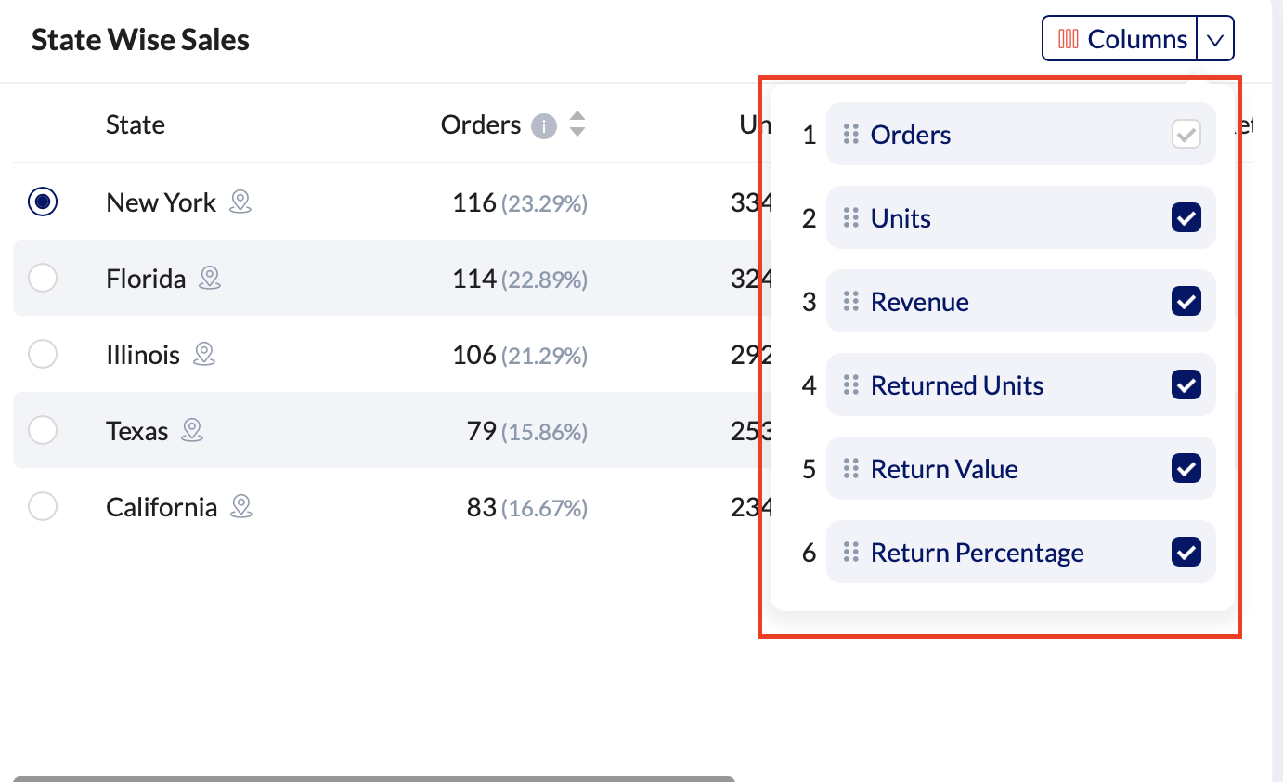The width and height of the screenshot is (1283, 782).
Task: Disable the Return Percentage column checkbox
Action: pos(1186,553)
